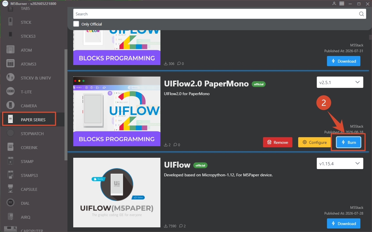The height and width of the screenshot is (232, 372).
Task: Click the M5Burner logo in the title bar
Action: (5, 3)
